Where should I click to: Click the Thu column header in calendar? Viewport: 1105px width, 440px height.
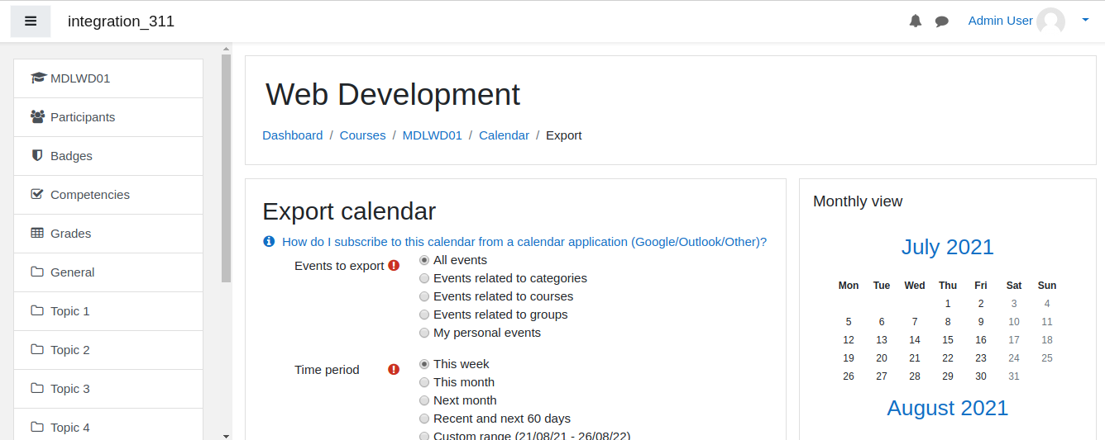pyautogui.click(x=948, y=286)
